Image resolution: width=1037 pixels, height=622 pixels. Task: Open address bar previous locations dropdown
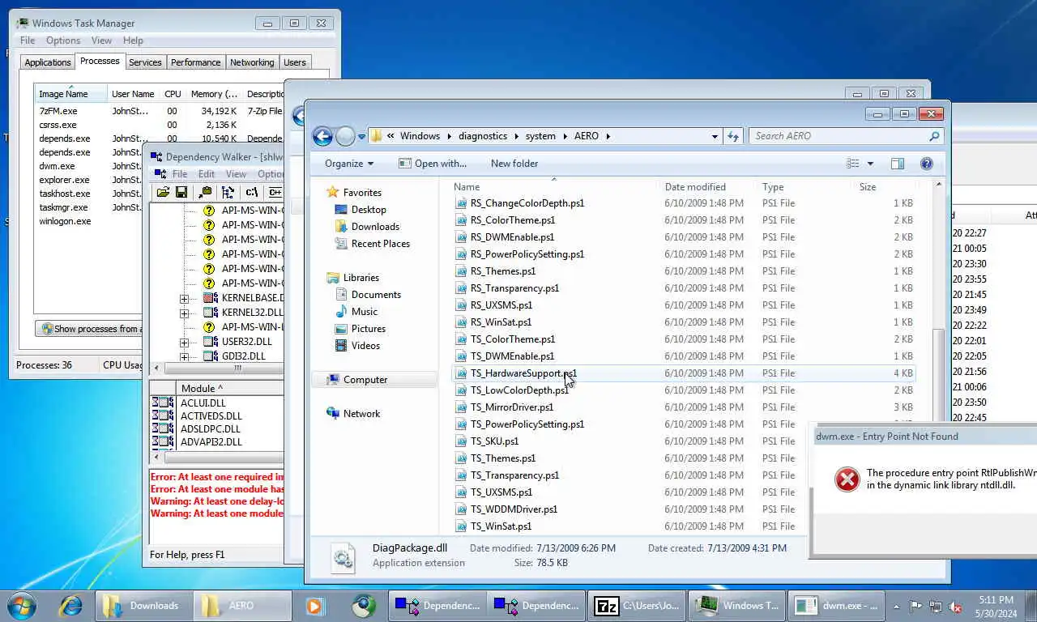point(715,136)
